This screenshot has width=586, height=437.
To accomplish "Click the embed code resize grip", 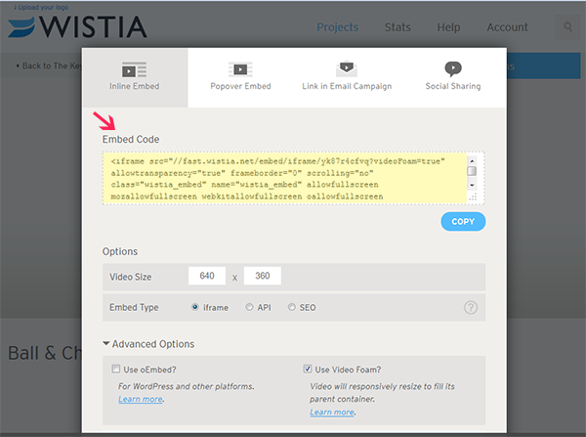I will 473,197.
